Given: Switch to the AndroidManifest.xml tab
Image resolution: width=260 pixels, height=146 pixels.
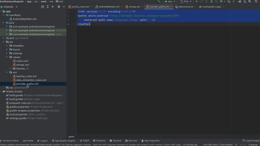Looking at the screenshot, I should (109, 7).
